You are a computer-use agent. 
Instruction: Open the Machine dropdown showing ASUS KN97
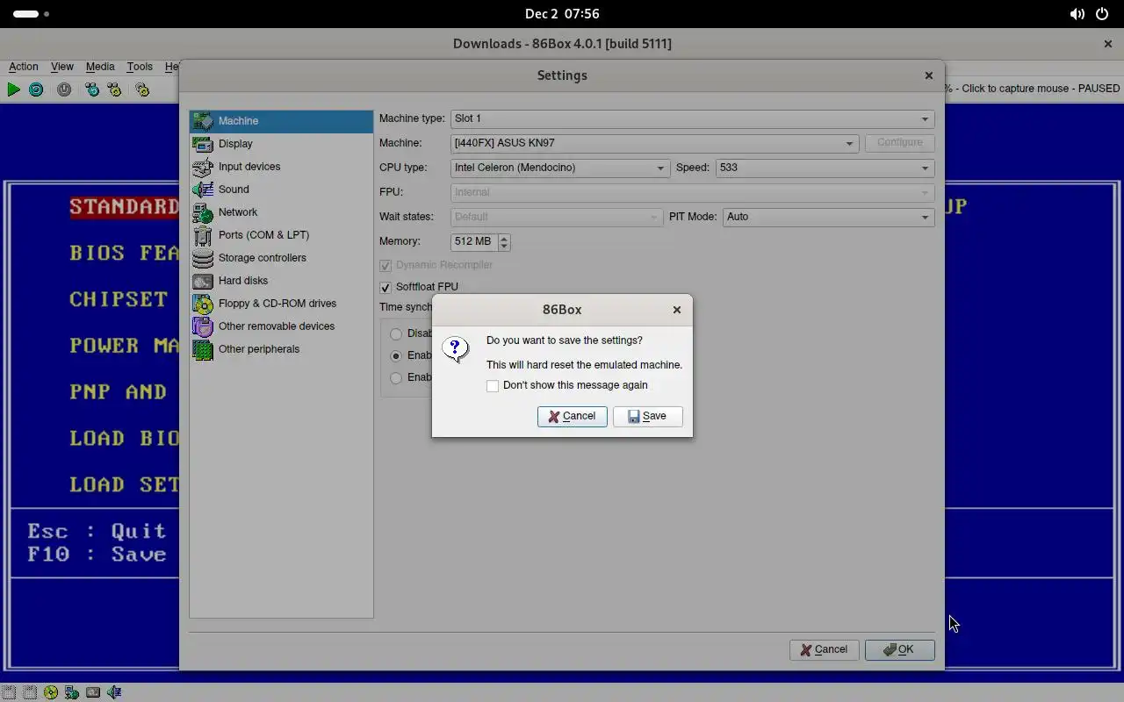click(654, 143)
